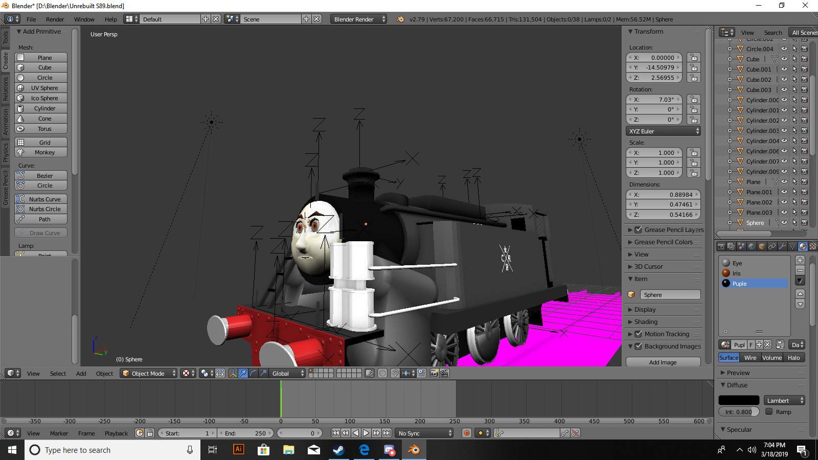Click the OpenGL render animation clapper icon
This screenshot has width=818, height=460.
pos(445,373)
